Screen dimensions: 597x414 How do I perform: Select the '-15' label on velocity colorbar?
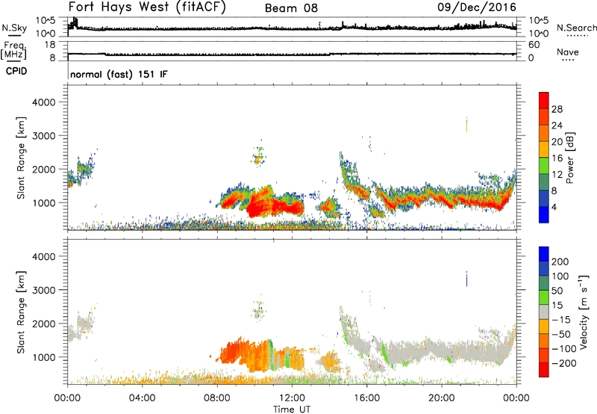pos(561,319)
